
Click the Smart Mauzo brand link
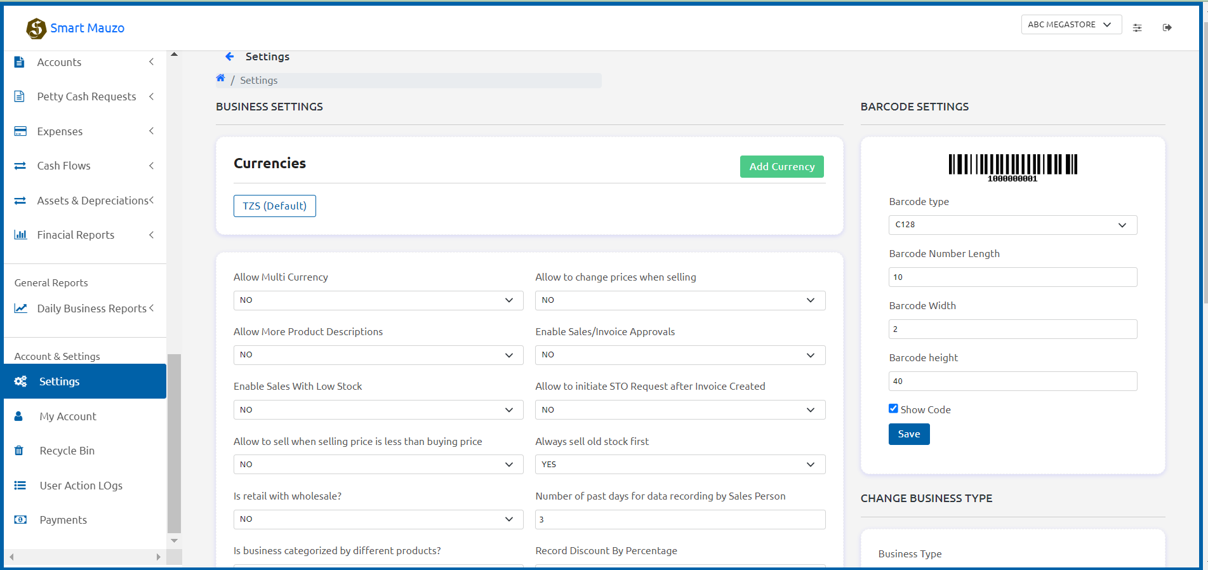[88, 28]
